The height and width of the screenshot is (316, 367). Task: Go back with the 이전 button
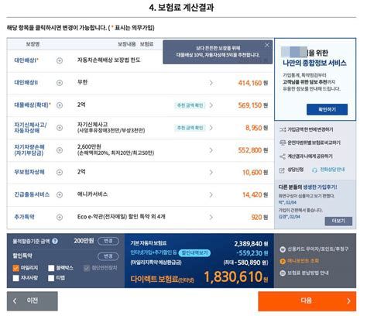pos(33,301)
